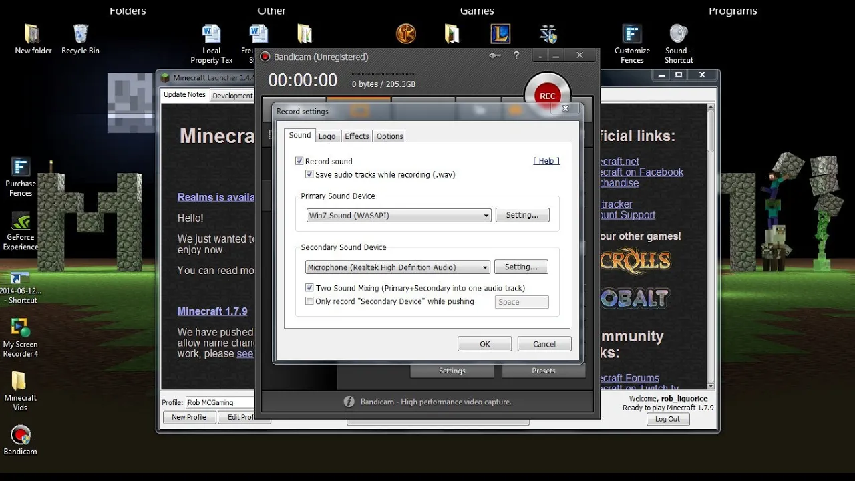Enable Only record Secondary Device while pushing
Image resolution: width=855 pixels, height=481 pixels.
point(309,301)
